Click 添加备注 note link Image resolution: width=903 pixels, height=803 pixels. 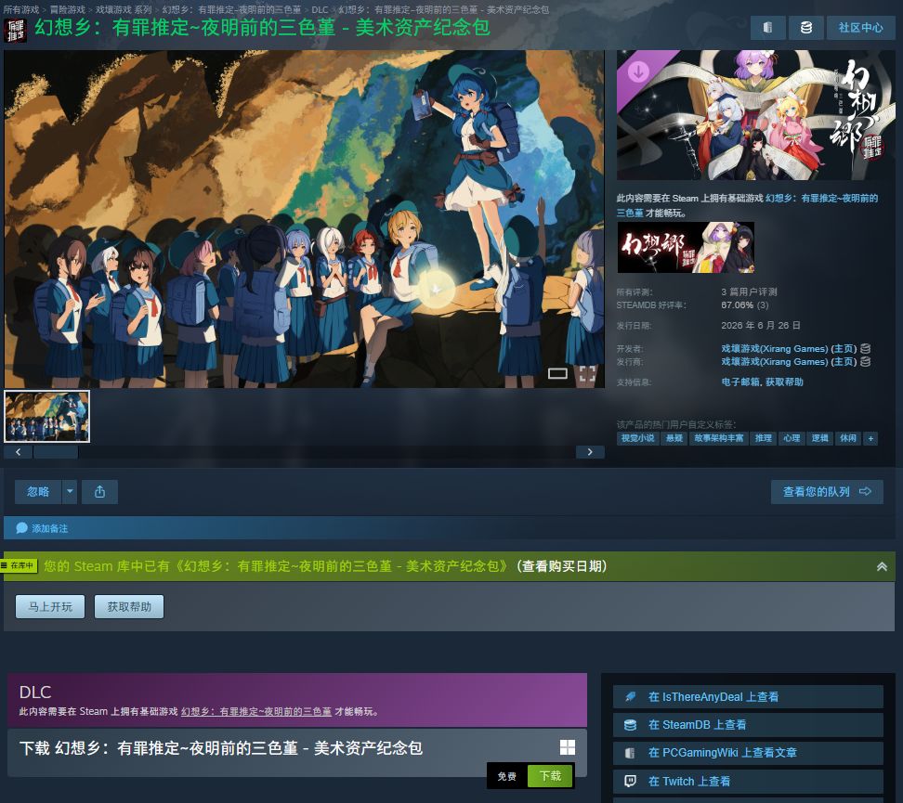42,528
